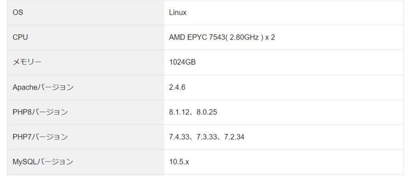This screenshot has height=176, width=410.
Task: Click the 8.0.25 PHP version text
Action: [x=207, y=112]
